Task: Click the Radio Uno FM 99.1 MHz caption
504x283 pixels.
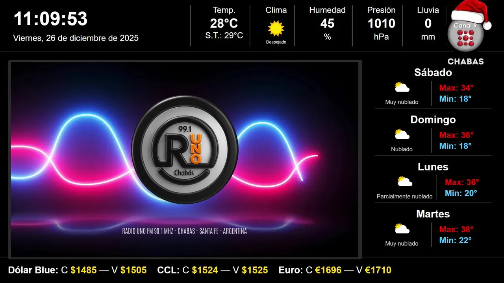Action: click(x=185, y=231)
